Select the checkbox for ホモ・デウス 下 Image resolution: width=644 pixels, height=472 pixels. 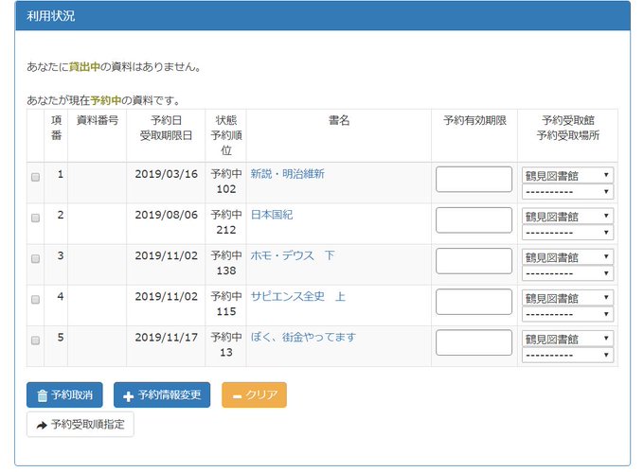(35, 259)
